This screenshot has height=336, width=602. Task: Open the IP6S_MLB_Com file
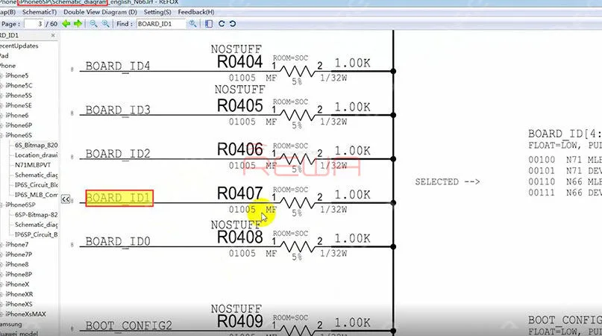coord(36,195)
